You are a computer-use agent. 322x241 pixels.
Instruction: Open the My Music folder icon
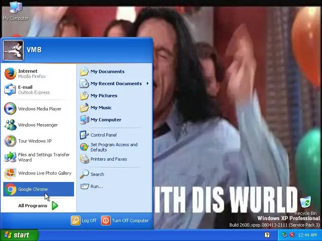(84, 108)
